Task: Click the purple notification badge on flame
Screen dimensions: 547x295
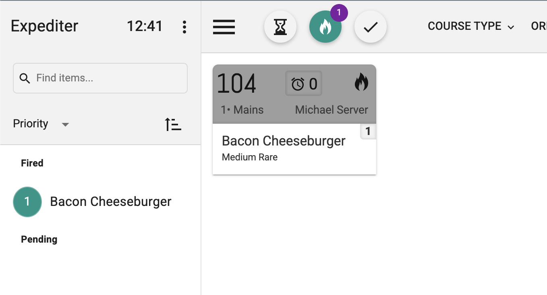Action: point(339,12)
